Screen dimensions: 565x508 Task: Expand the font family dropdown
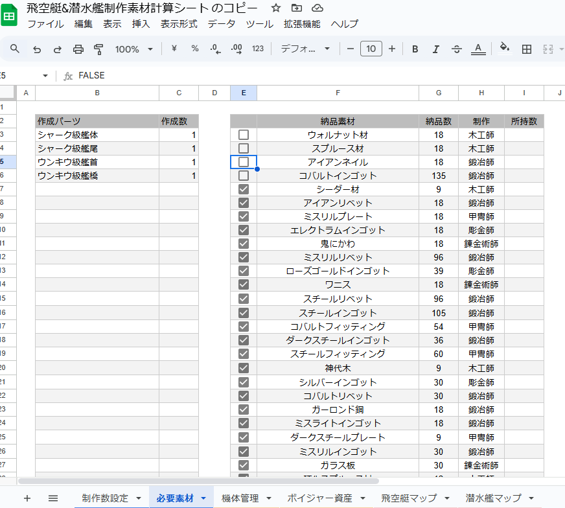305,49
